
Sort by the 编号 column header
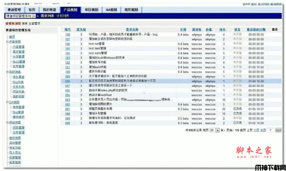tap(68, 29)
